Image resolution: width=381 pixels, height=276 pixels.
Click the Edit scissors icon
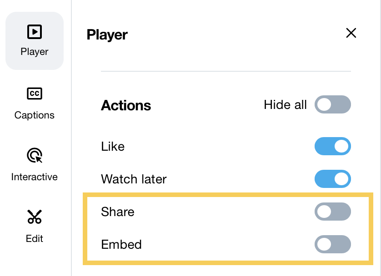[35, 217]
